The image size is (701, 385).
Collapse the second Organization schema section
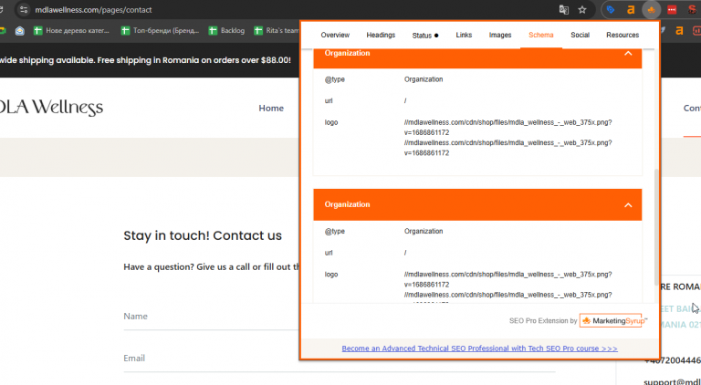point(628,205)
